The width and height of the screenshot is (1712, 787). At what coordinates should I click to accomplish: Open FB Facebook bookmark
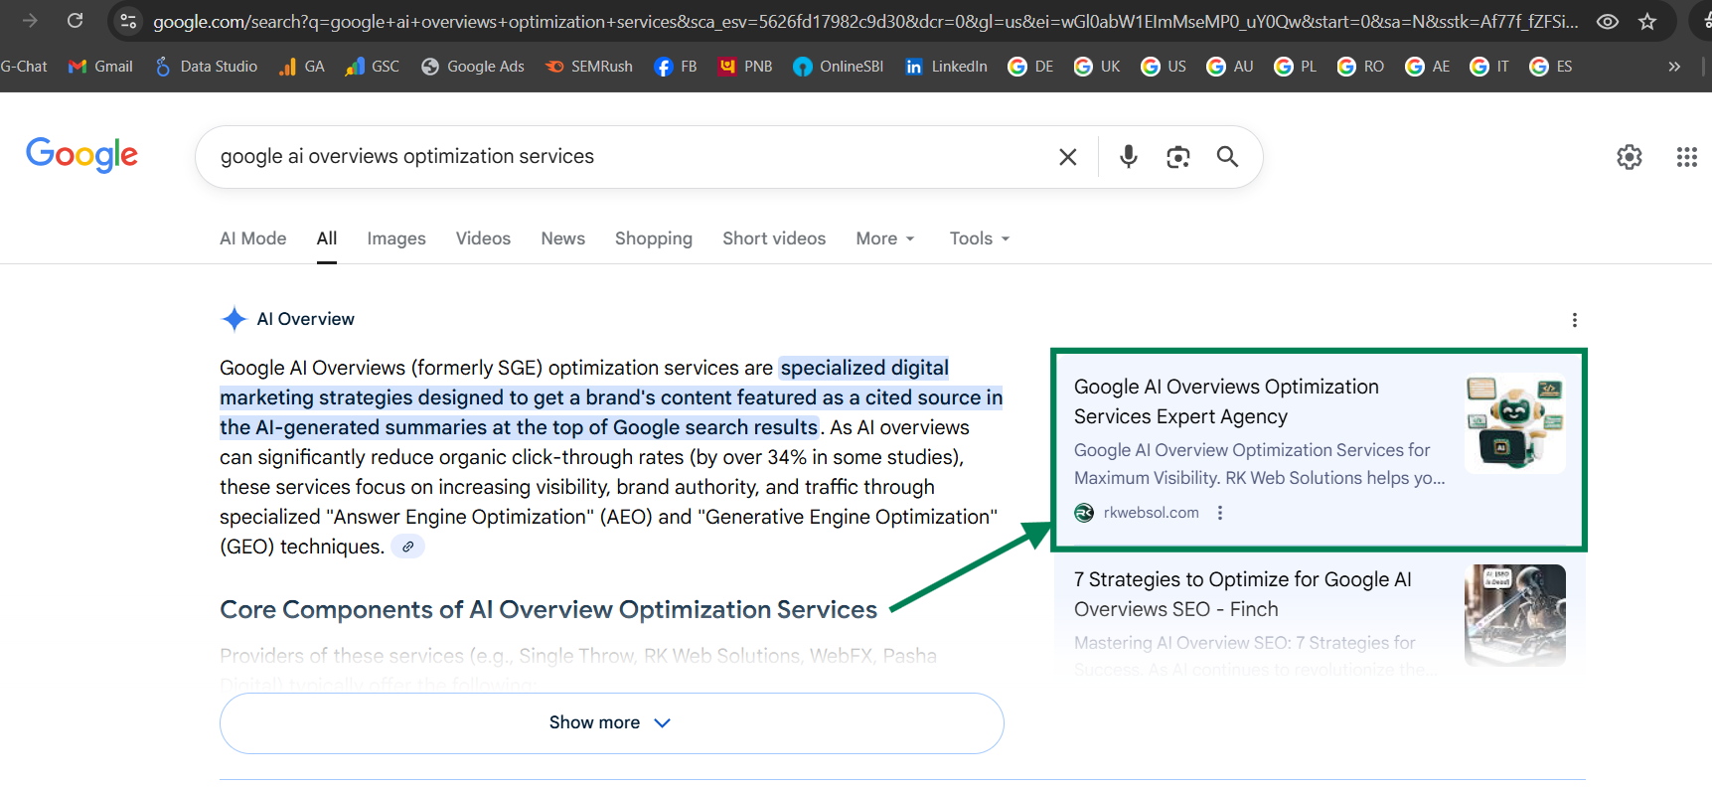[x=676, y=67]
